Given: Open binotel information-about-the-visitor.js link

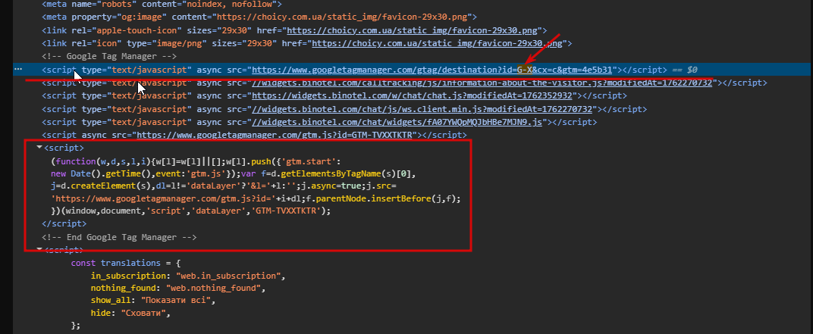Looking at the screenshot, I should tap(482, 83).
